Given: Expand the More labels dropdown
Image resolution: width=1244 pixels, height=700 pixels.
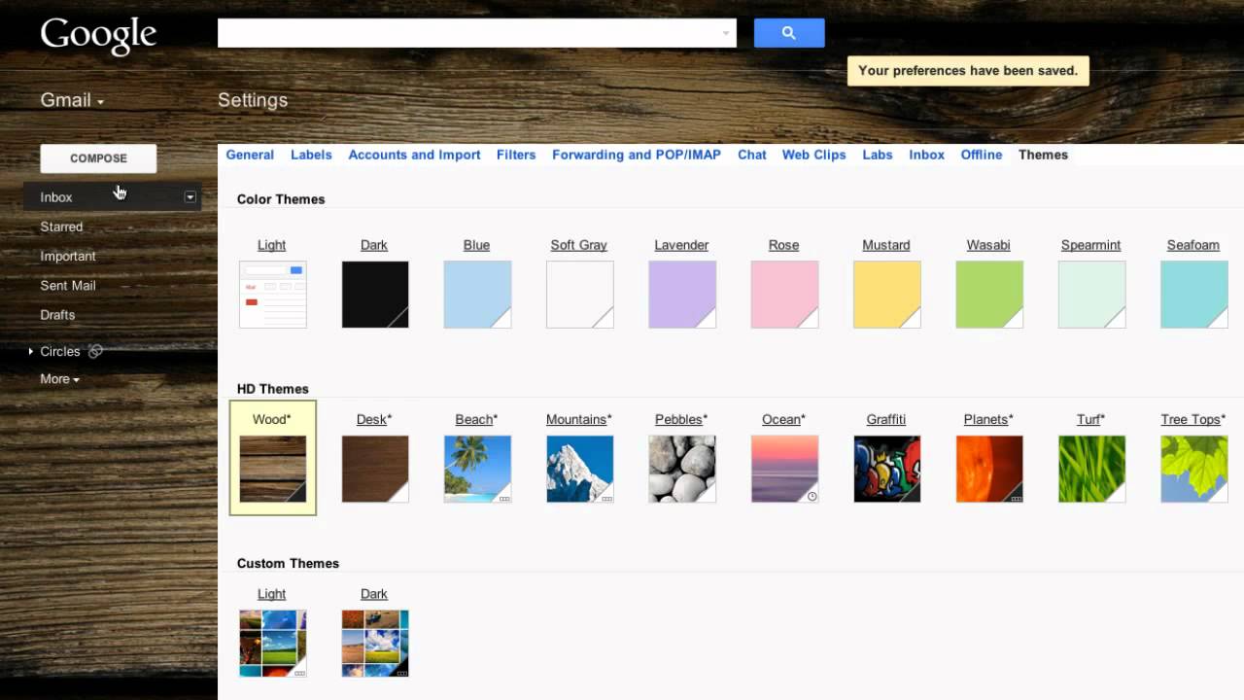Looking at the screenshot, I should click(x=59, y=379).
